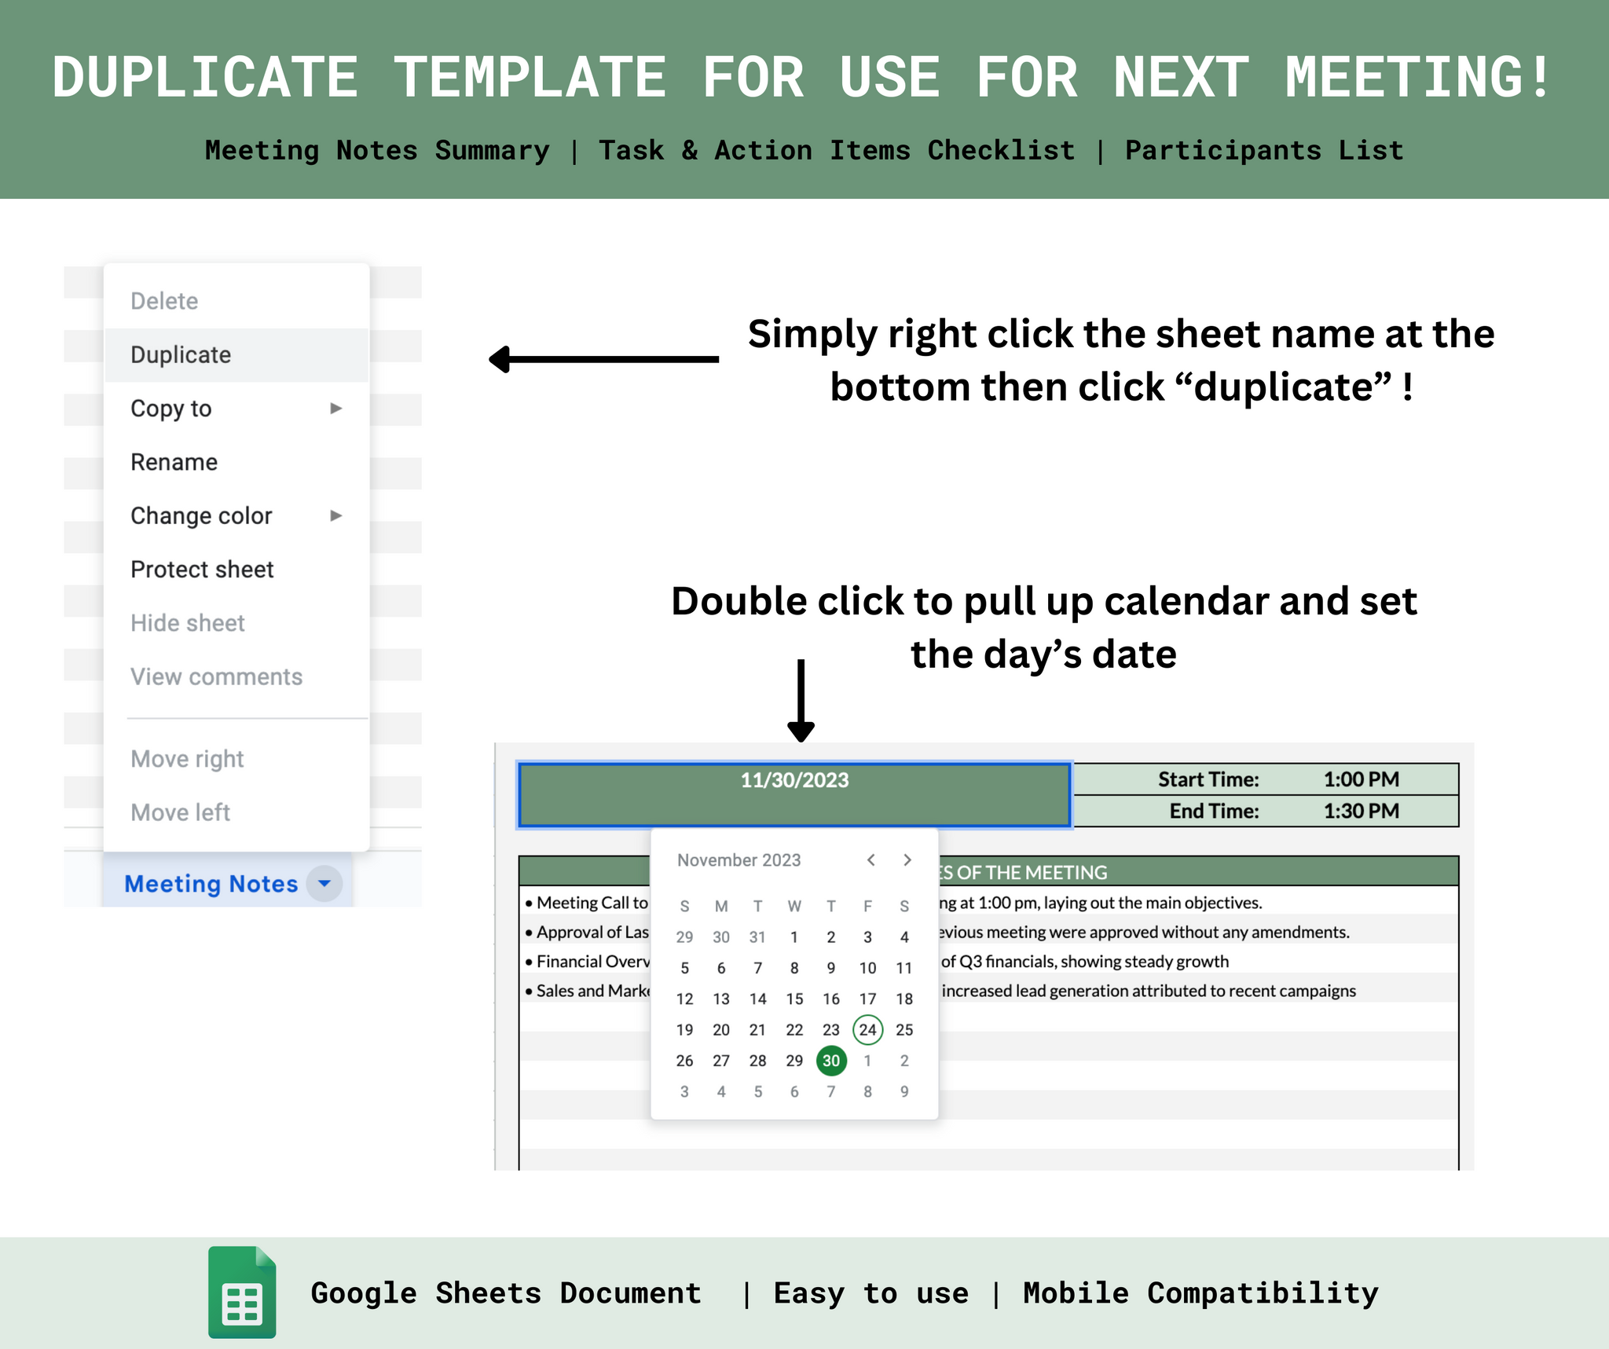1609x1349 pixels.
Task: Expand the Change color submenu arrow
Action: coord(336,515)
